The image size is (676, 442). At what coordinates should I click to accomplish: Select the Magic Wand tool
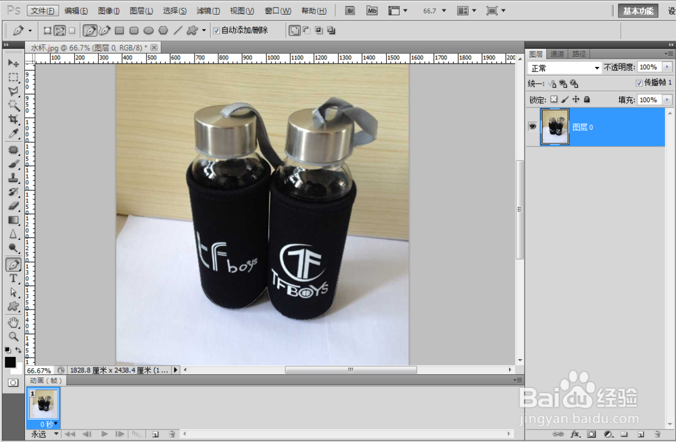(14, 105)
